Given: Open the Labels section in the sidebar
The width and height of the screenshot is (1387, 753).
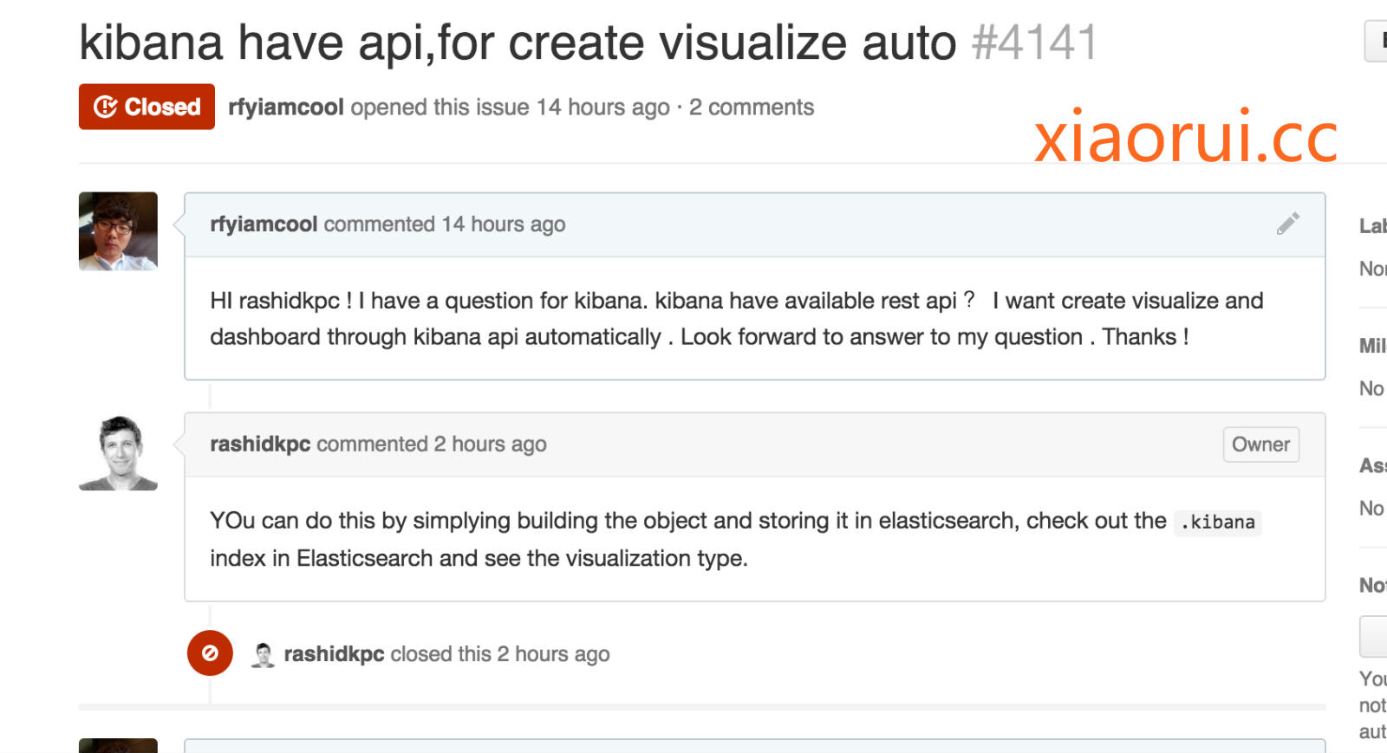Looking at the screenshot, I should pos(1372,226).
